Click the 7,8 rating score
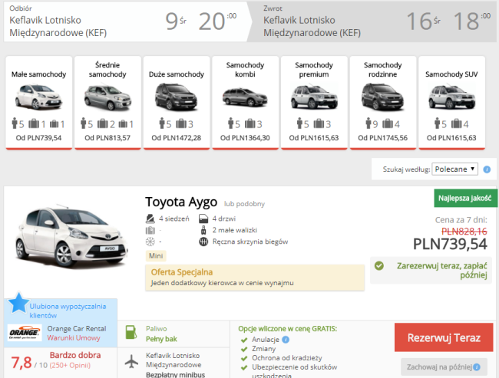499x378 pixels. click(x=21, y=363)
